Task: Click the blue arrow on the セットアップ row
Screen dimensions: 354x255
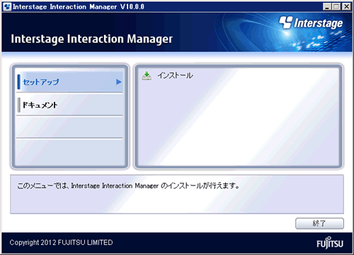Action: (x=119, y=82)
